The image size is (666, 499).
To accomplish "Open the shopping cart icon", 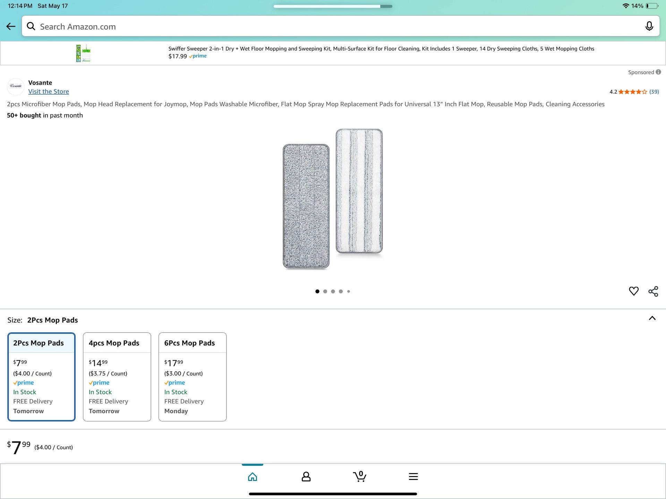I will pyautogui.click(x=360, y=476).
